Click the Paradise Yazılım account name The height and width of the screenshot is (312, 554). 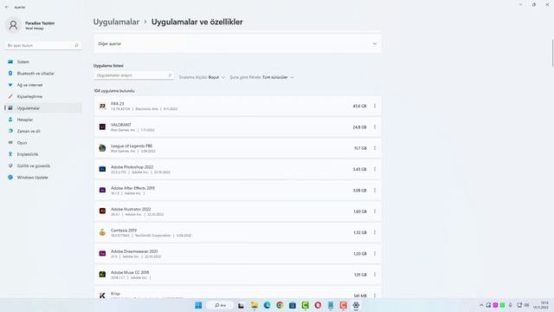click(x=40, y=23)
